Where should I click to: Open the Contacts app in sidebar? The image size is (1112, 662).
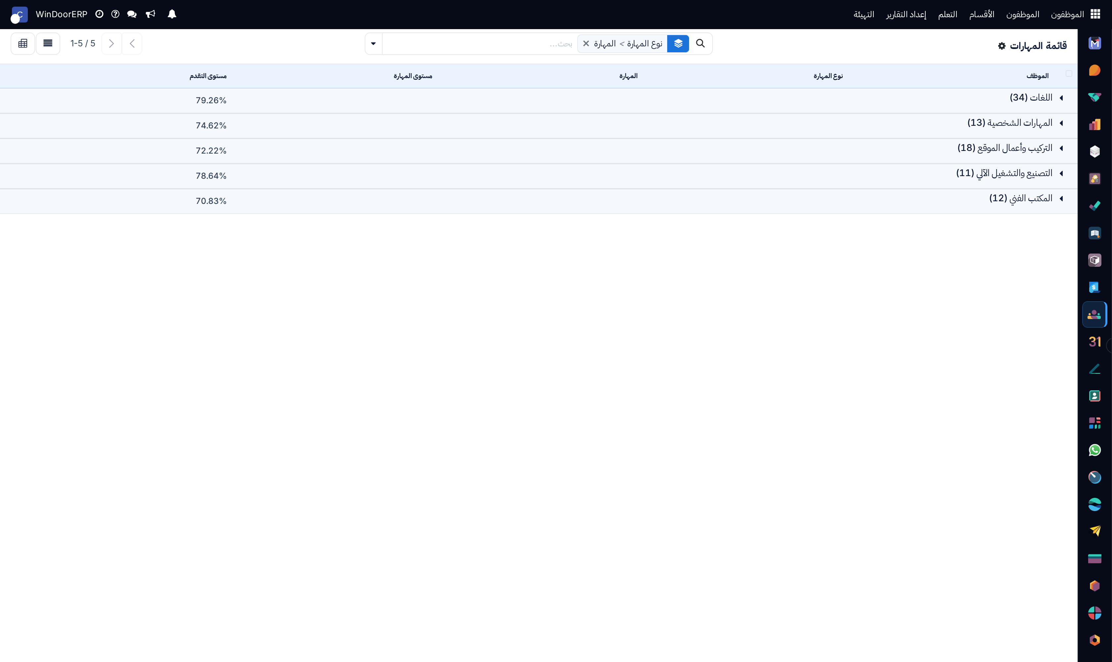coord(1094,396)
